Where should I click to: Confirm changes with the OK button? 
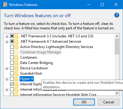point(84,102)
